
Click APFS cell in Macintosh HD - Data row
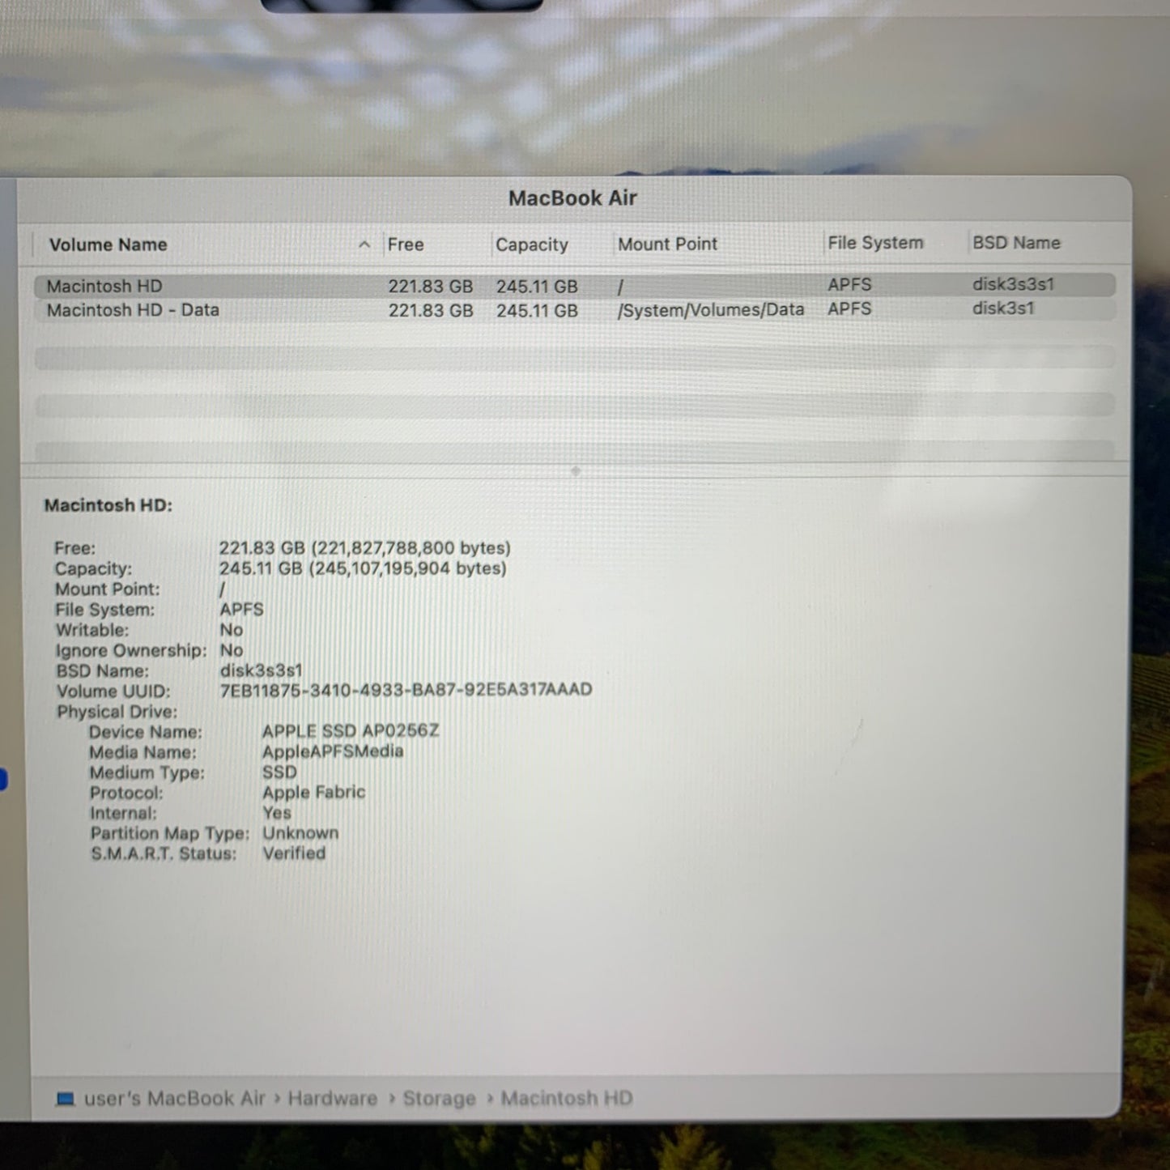849,308
